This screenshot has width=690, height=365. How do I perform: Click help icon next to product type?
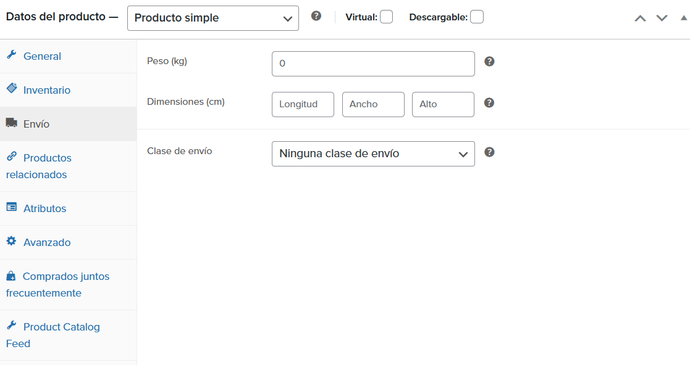point(316,16)
